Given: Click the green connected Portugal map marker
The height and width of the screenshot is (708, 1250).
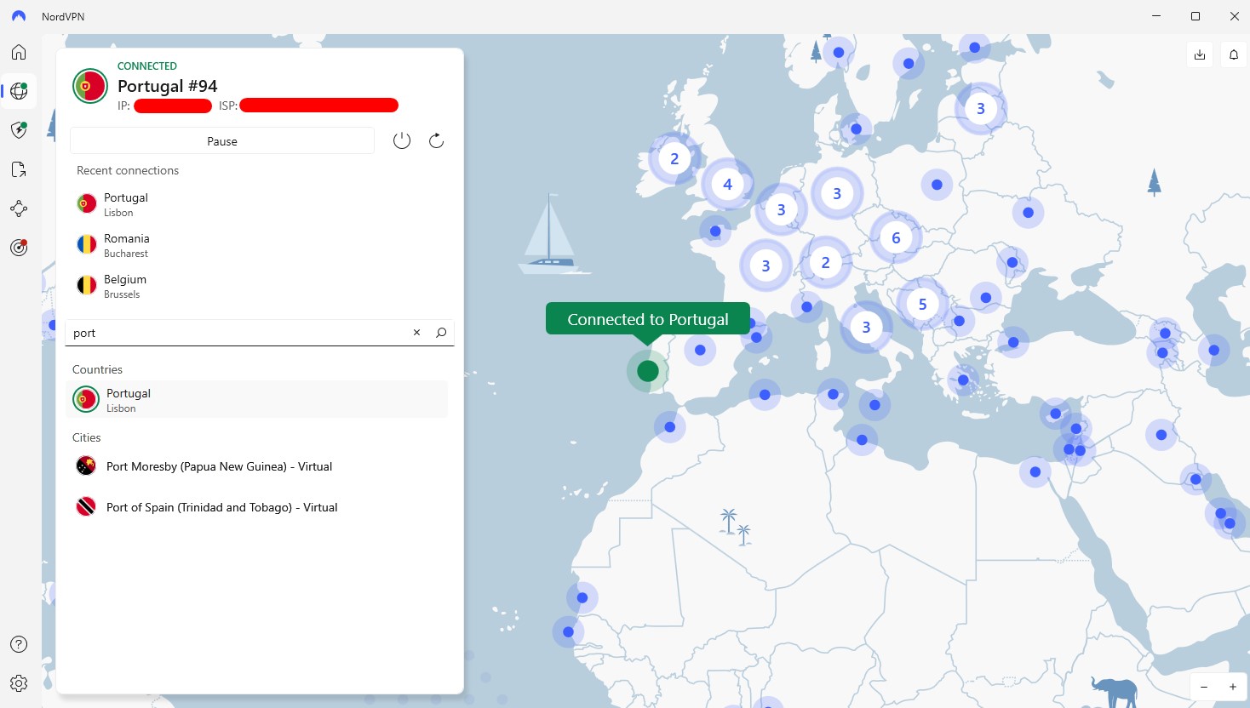Looking at the screenshot, I should click(x=648, y=371).
